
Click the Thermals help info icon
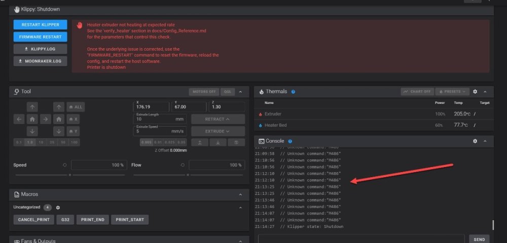(293, 92)
